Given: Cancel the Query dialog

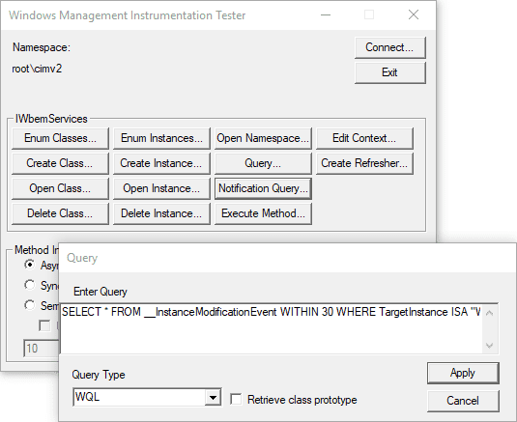Looking at the screenshot, I should click(463, 401).
